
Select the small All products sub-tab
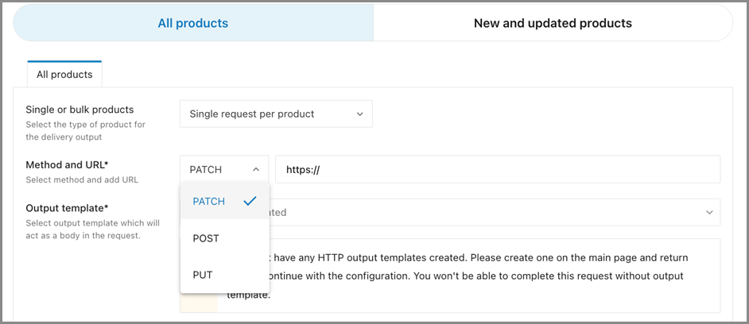point(64,74)
